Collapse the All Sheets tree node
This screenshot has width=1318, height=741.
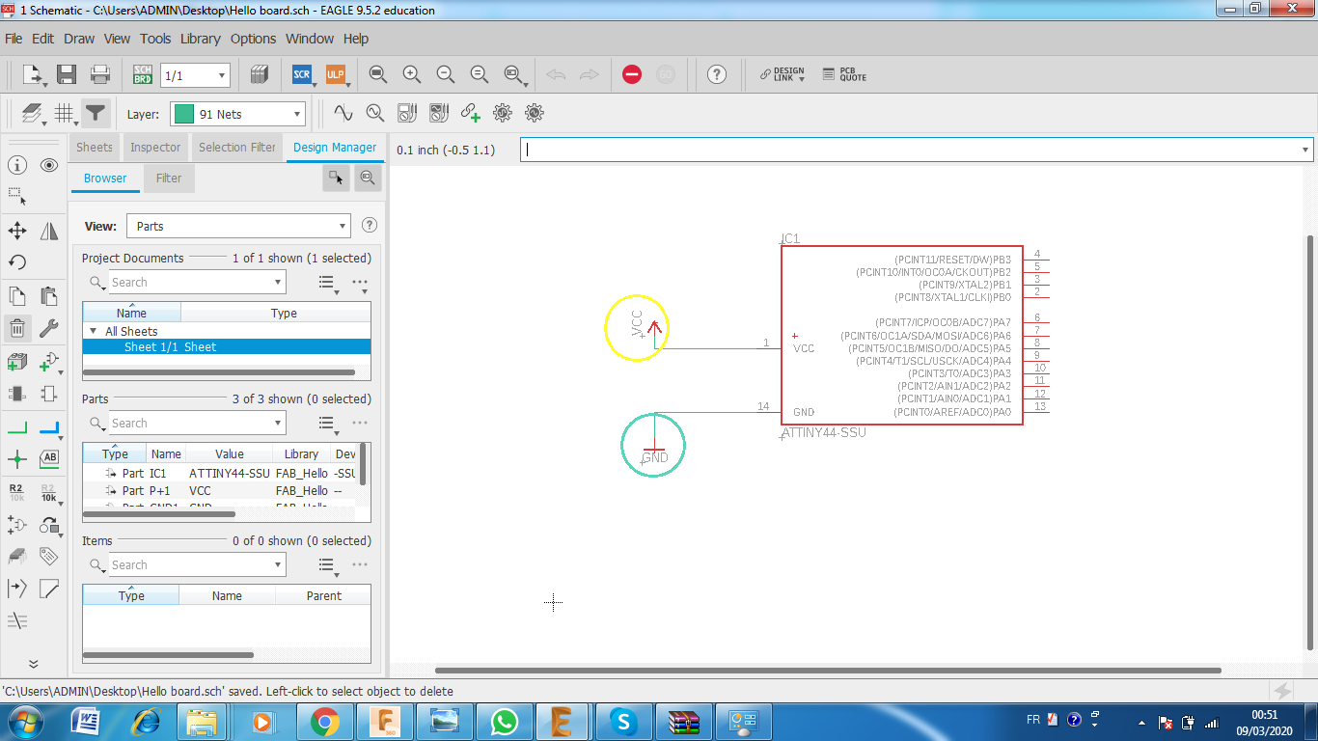(94, 331)
